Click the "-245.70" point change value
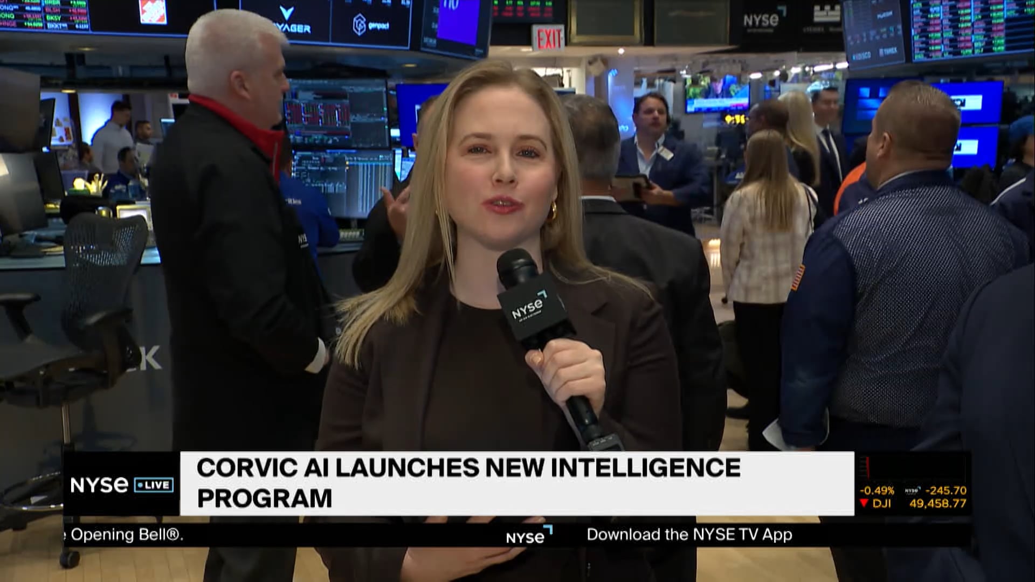This screenshot has height=582, width=1035. [x=946, y=491]
